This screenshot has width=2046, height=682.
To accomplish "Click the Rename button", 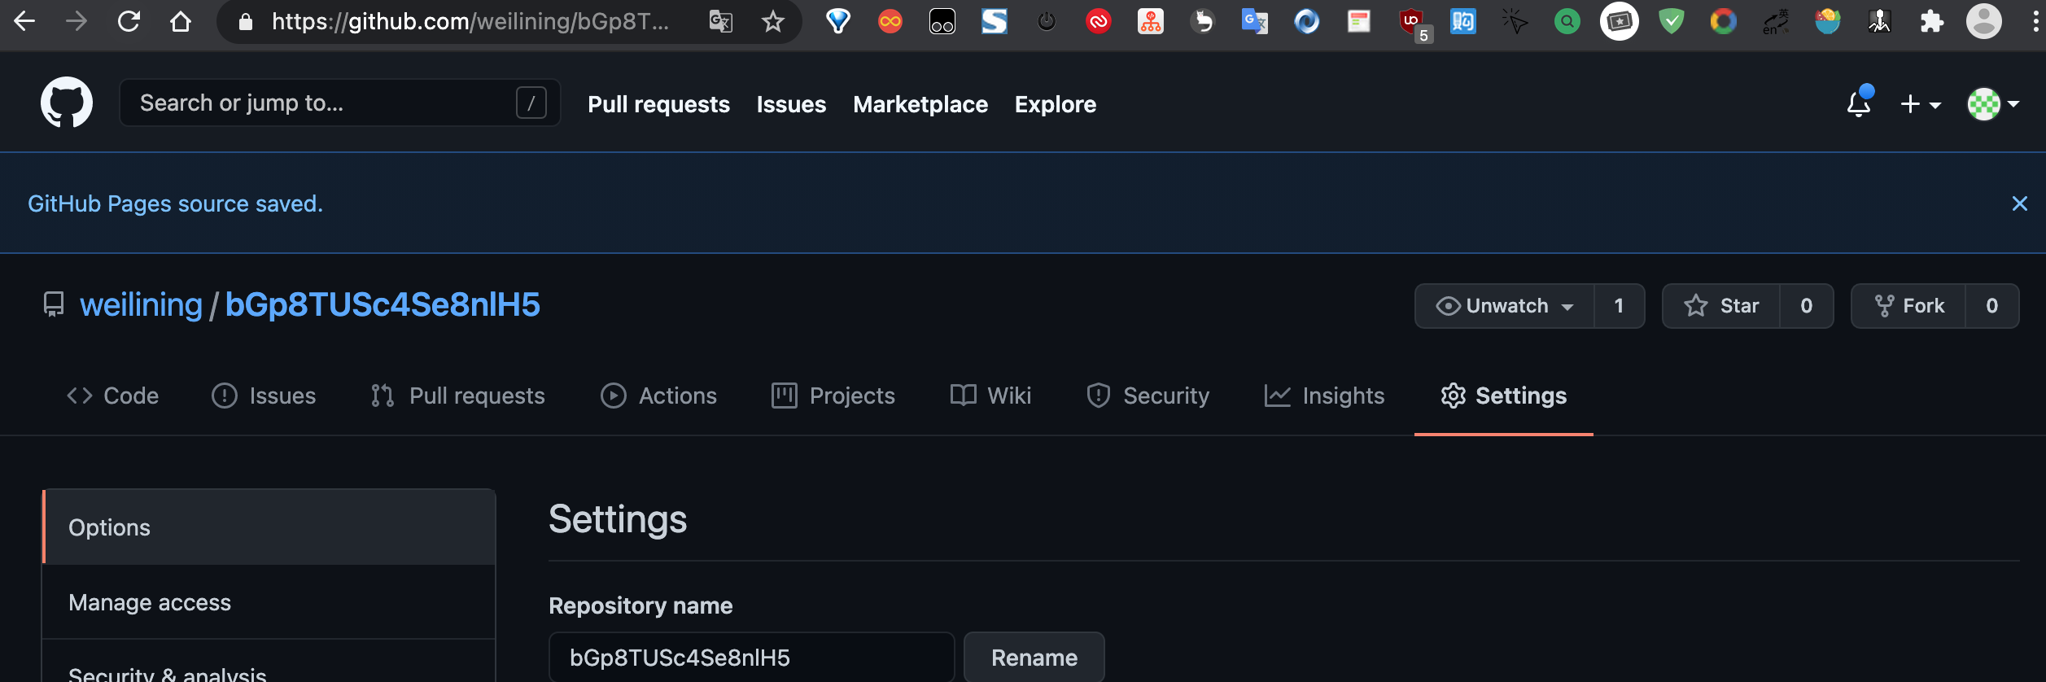I will coord(1034,657).
